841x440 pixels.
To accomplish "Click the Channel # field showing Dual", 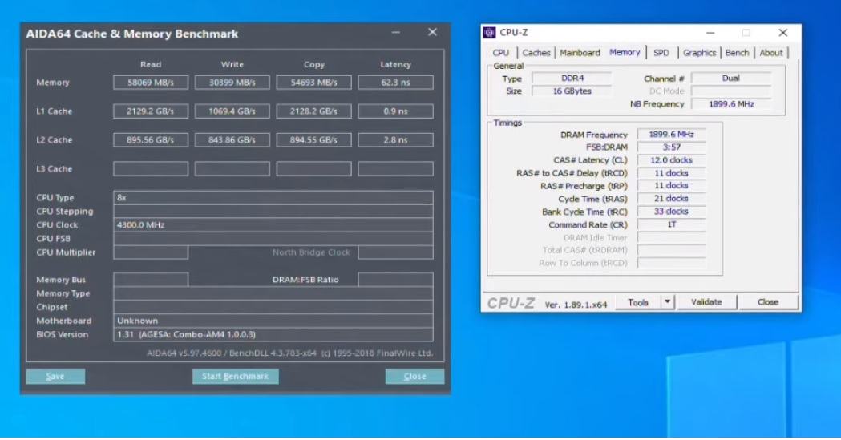I will pos(730,79).
